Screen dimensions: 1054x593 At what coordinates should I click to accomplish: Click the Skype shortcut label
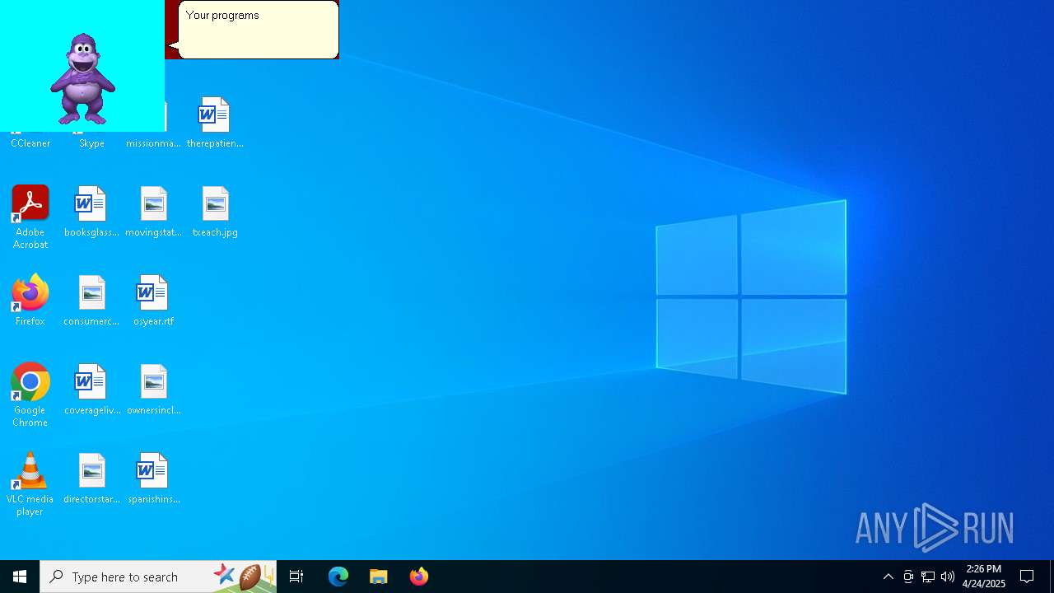pyautogui.click(x=91, y=143)
